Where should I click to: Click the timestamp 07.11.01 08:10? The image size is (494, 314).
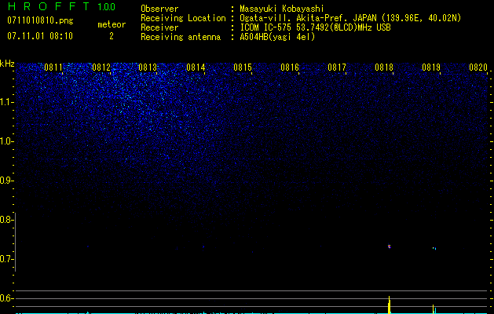point(40,36)
